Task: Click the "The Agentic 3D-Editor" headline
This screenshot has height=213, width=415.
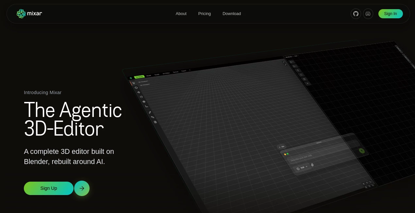Action: point(73,119)
